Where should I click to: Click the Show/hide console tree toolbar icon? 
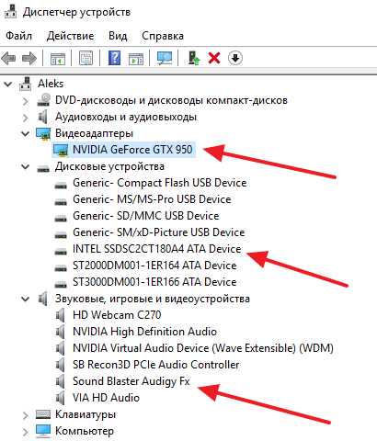click(58, 58)
